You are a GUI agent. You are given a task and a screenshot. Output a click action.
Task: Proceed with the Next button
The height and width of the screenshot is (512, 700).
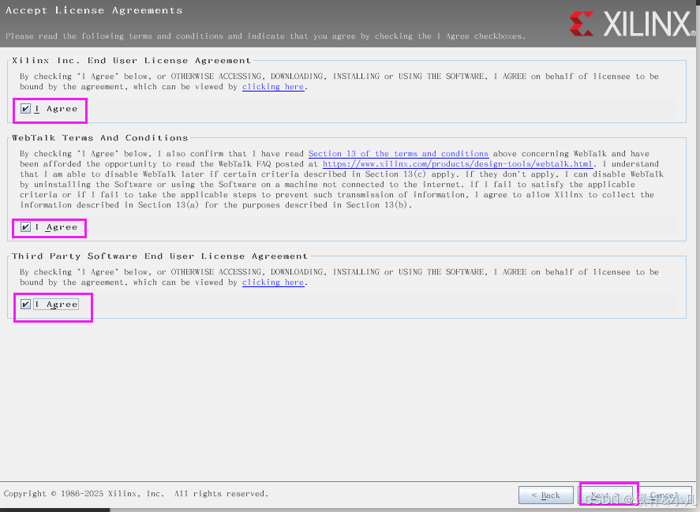click(605, 495)
